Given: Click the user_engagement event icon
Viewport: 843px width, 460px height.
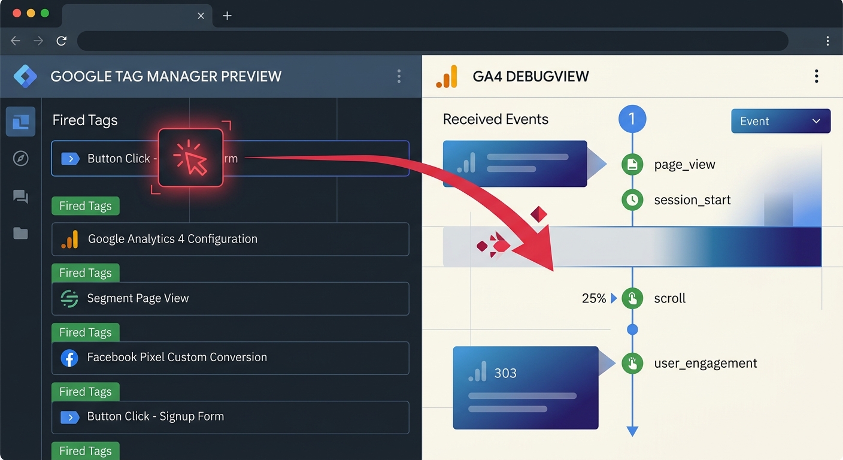Looking at the screenshot, I should [x=632, y=363].
